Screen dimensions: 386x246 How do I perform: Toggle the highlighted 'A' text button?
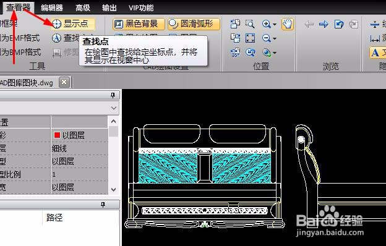(377, 53)
